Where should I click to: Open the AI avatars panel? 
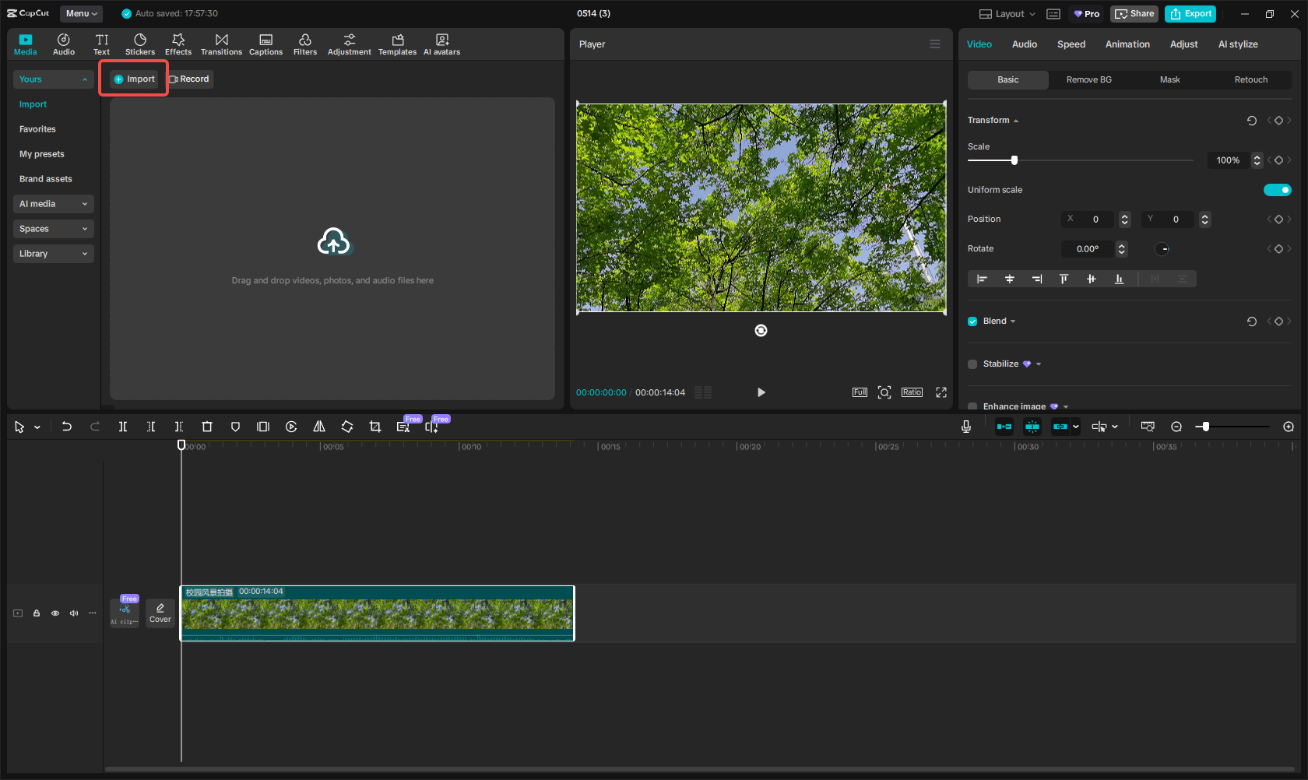(x=441, y=43)
